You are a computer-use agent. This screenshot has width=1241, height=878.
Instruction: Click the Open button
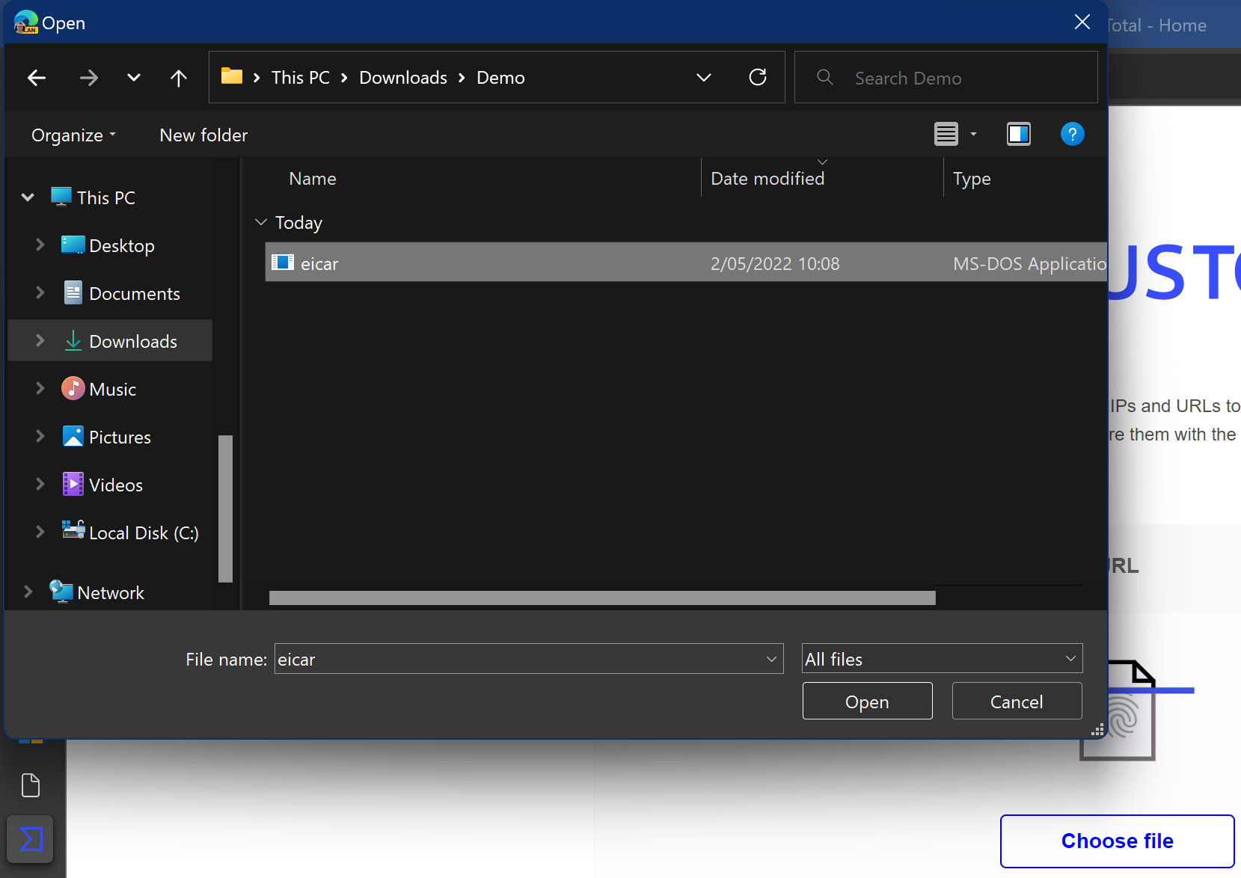[867, 702]
